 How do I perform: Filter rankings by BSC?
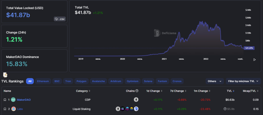click(57, 81)
